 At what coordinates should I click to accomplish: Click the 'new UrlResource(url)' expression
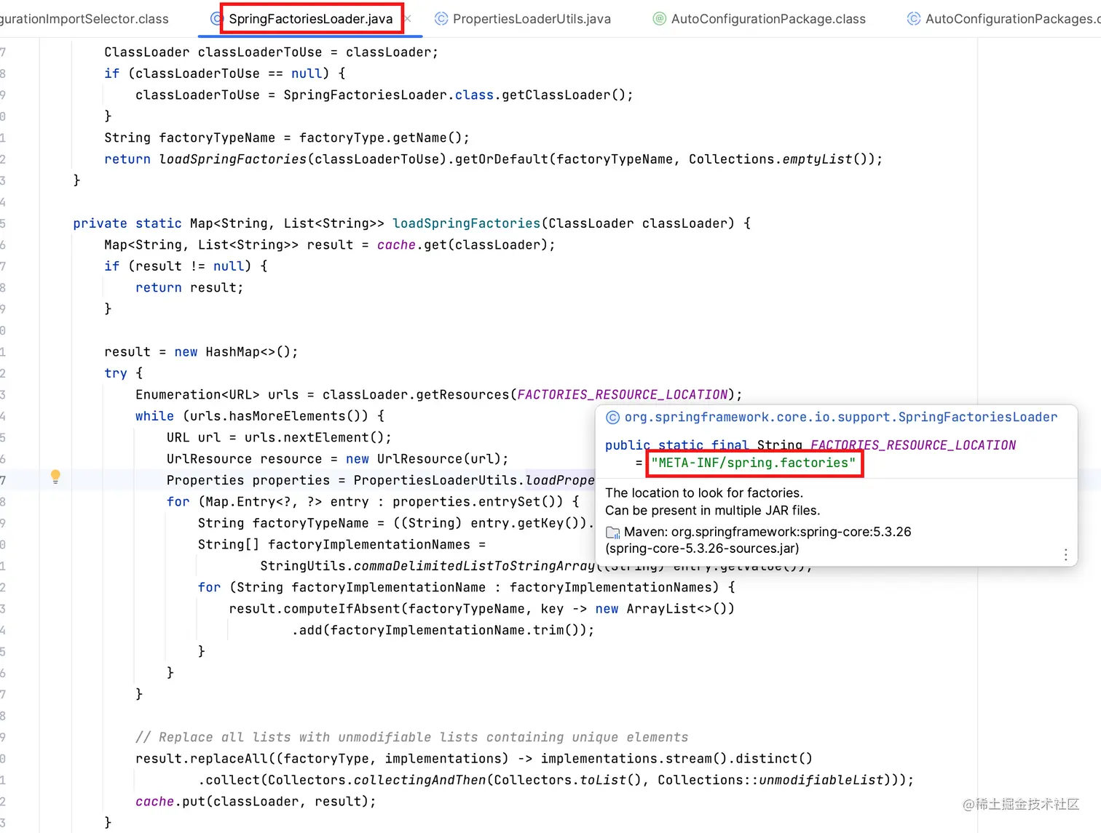point(423,459)
